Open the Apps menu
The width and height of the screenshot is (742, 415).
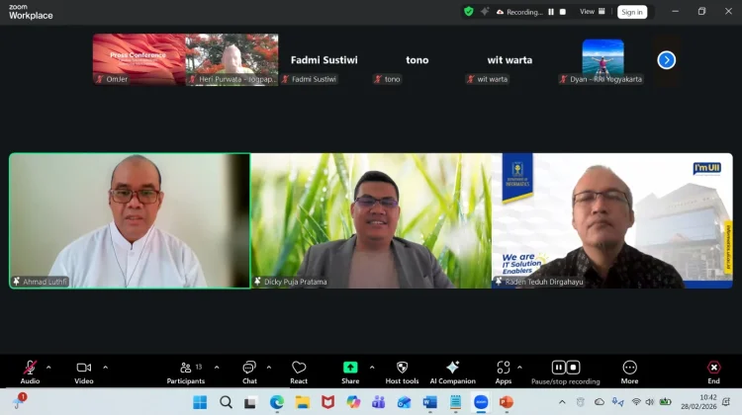click(x=503, y=372)
